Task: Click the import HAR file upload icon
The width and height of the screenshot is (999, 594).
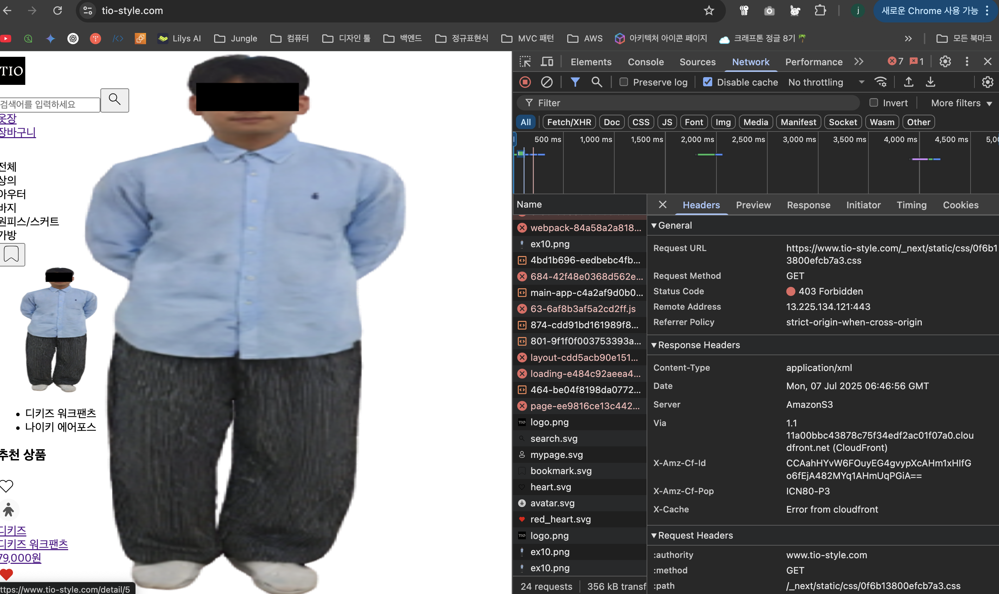Action: click(908, 82)
